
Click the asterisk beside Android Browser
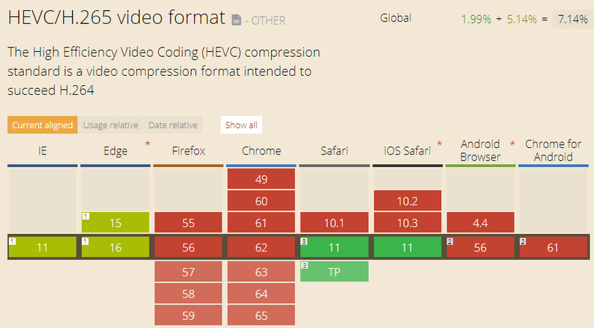512,145
